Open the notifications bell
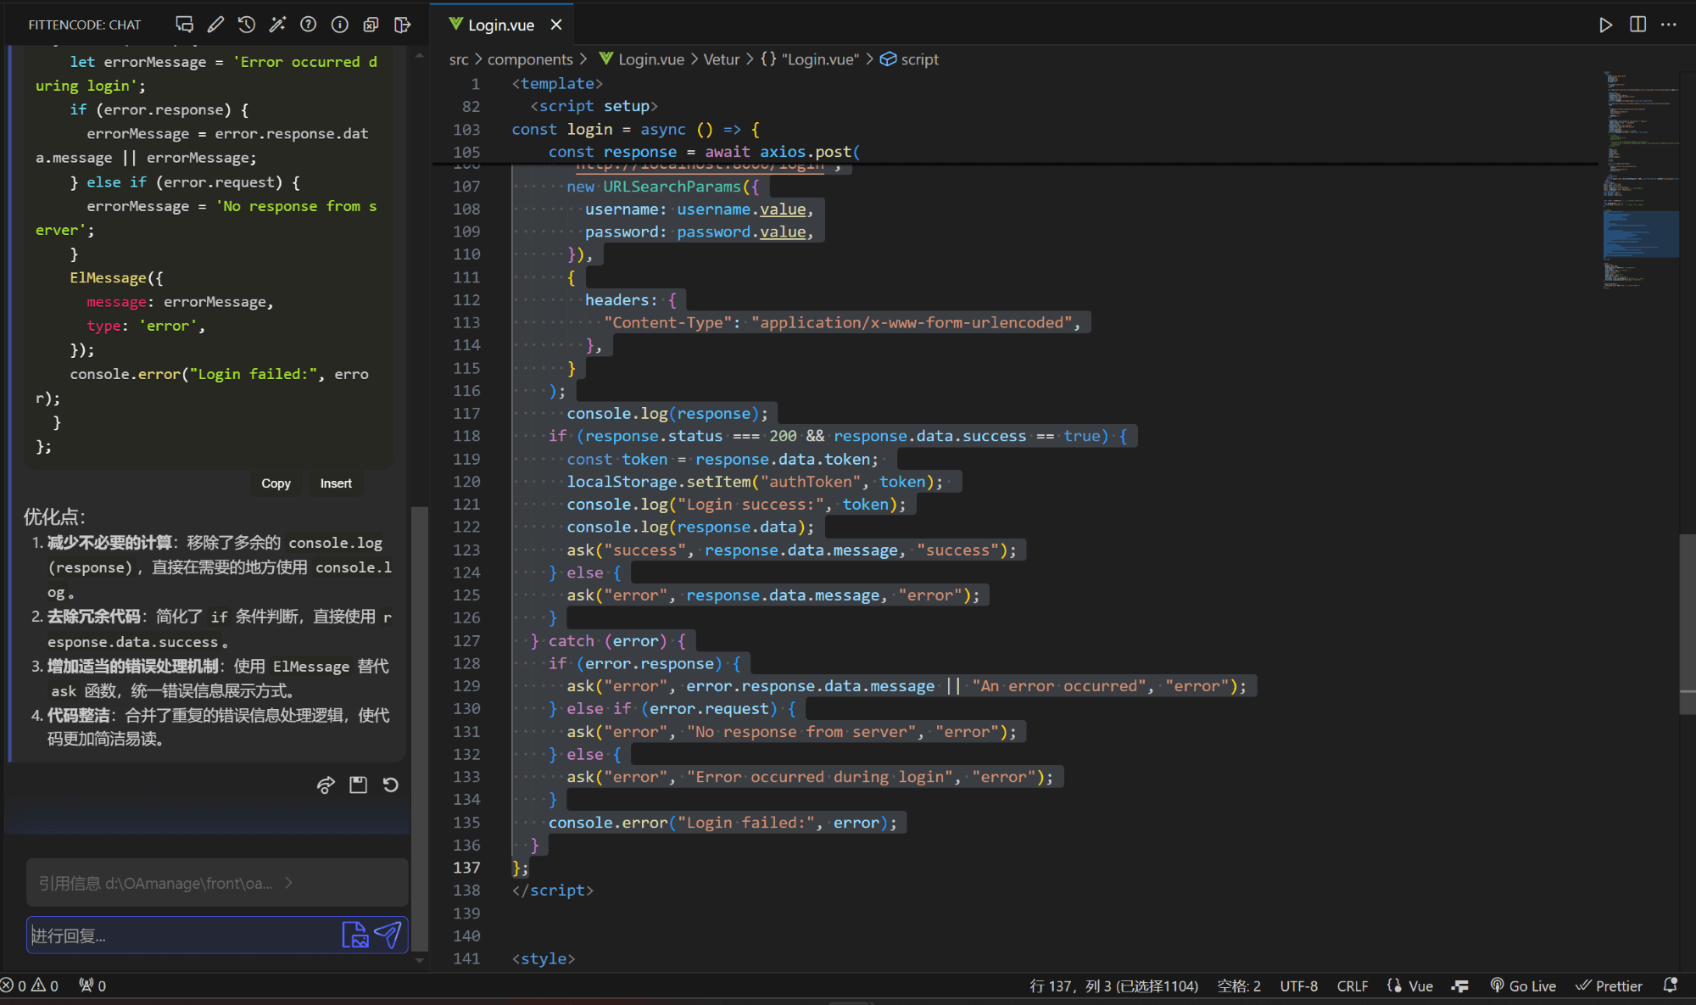Image resolution: width=1696 pixels, height=1005 pixels. [1671, 985]
